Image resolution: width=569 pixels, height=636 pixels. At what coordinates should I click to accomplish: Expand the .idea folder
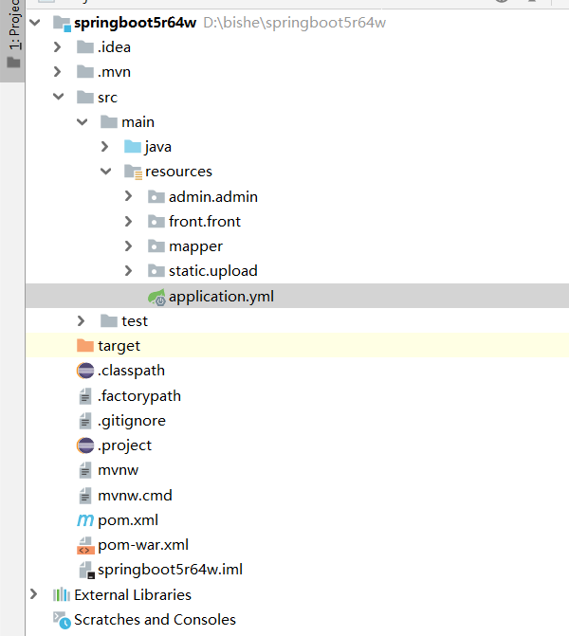click(x=58, y=47)
